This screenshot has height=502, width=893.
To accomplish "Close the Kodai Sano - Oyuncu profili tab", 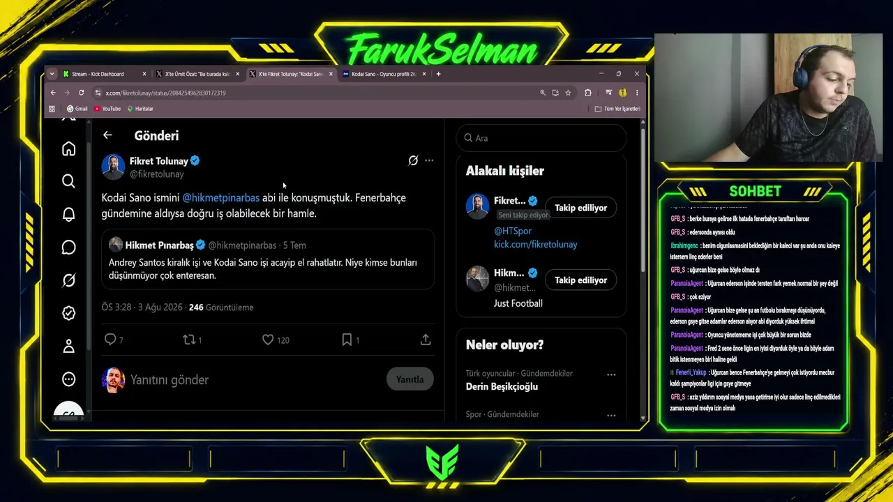I will pos(423,74).
